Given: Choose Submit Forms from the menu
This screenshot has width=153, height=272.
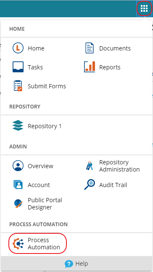Looking at the screenshot, I should [47, 86].
